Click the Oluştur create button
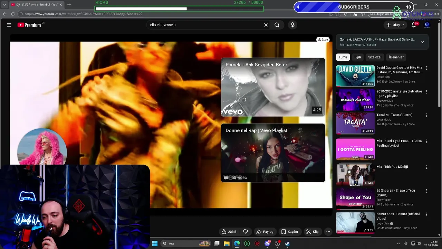This screenshot has width=442, height=249. coord(395,25)
